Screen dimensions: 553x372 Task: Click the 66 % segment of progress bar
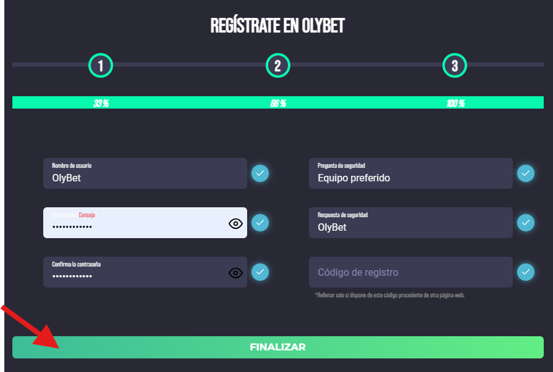click(278, 103)
